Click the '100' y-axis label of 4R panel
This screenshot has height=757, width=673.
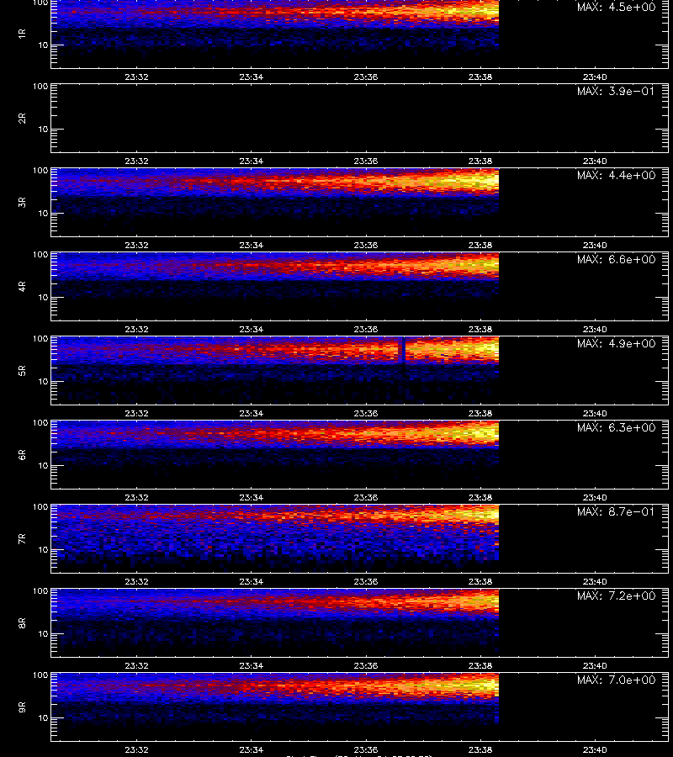(40, 254)
